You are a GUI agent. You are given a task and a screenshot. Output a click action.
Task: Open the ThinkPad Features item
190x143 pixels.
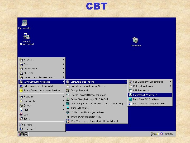(96, 108)
